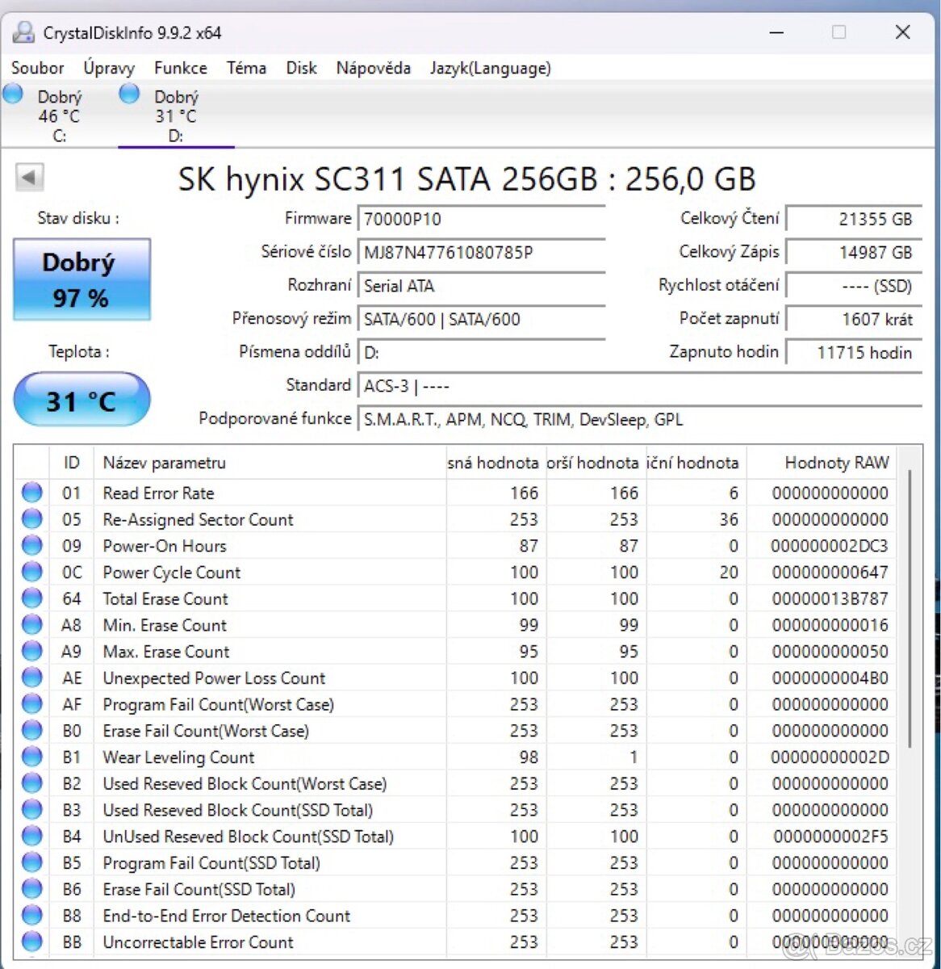Select the D: drive tab at 31 °C
The image size is (941, 969).
coord(176,115)
